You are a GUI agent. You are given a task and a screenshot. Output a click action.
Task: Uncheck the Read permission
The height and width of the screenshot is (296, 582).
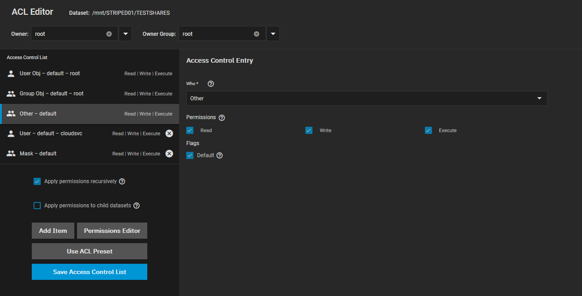coord(190,130)
